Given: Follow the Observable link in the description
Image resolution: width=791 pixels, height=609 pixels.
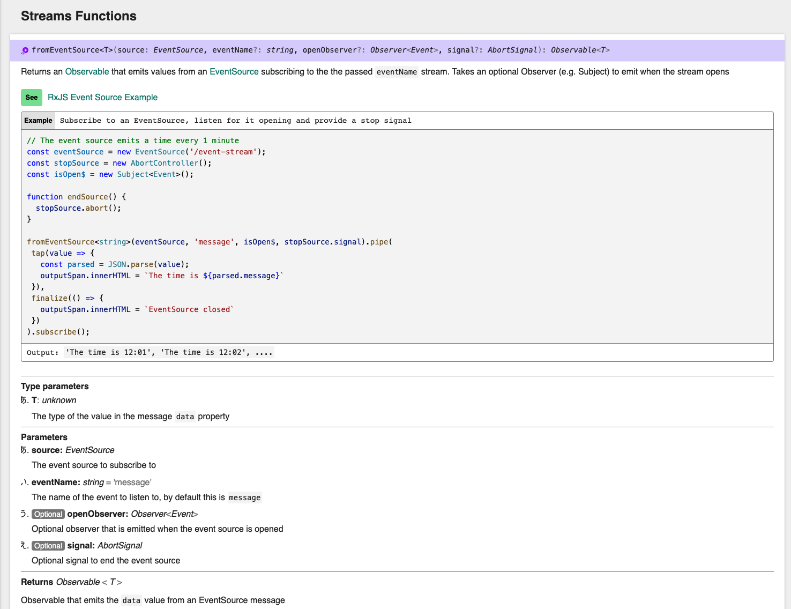Looking at the screenshot, I should pyautogui.click(x=87, y=71).
